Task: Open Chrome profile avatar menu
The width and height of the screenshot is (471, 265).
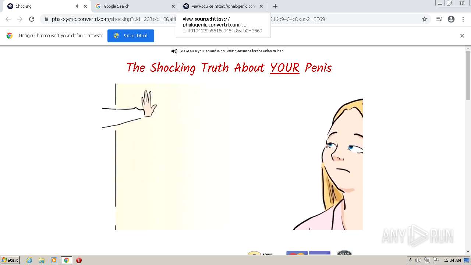Action: 451,19
